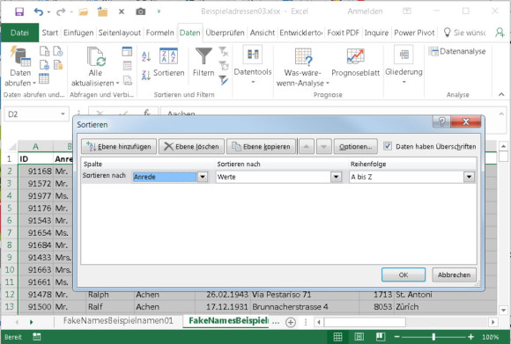The image size is (511, 344).
Task: Select row header 12
Action: pyautogui.click(x=9, y=295)
